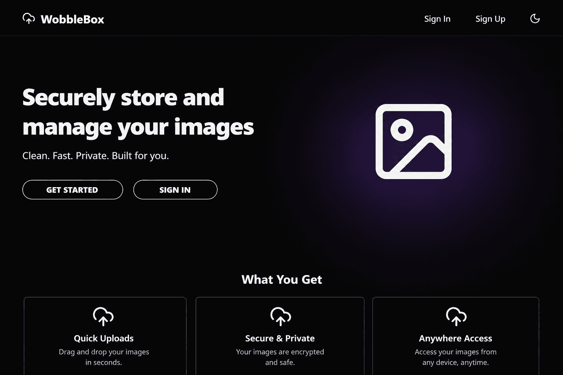Click the WobbleBox brand name text
The width and height of the screenshot is (563, 375).
(x=72, y=19)
